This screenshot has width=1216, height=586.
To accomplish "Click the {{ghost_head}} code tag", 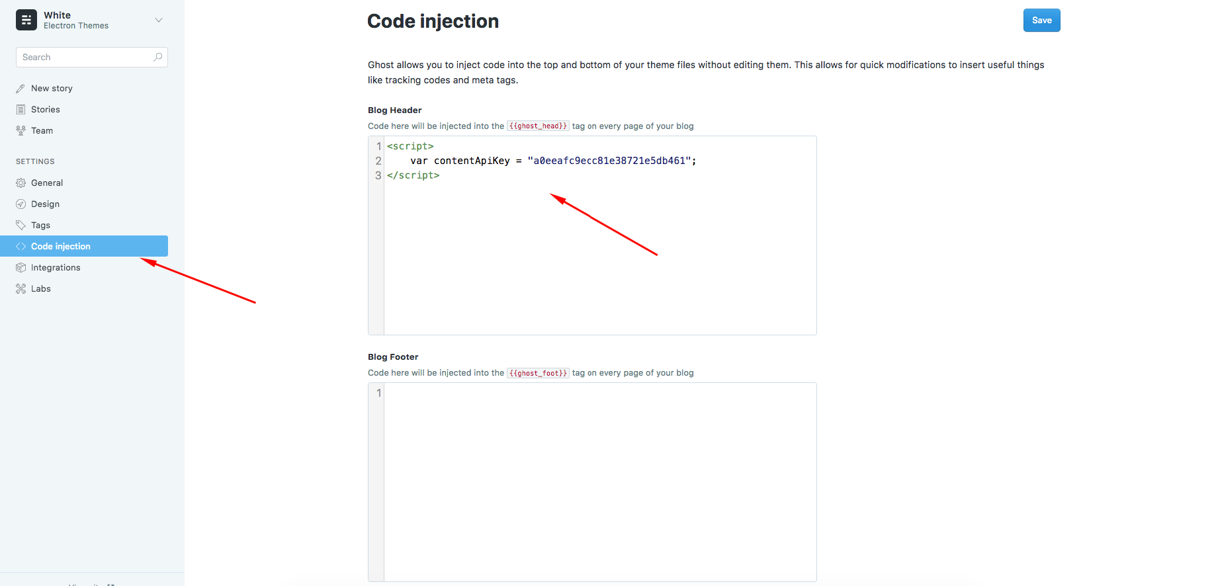I will click(538, 126).
